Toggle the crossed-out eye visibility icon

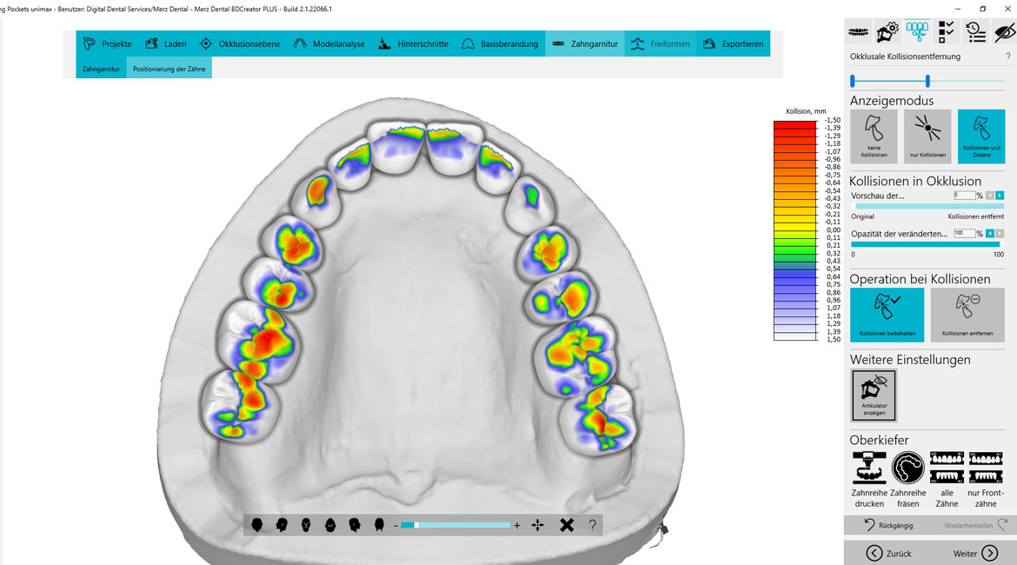(x=1005, y=32)
